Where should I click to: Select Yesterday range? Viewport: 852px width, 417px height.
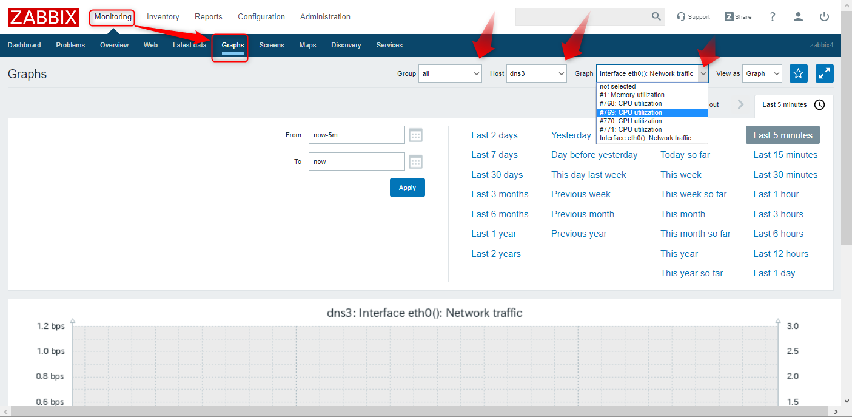pyautogui.click(x=571, y=135)
